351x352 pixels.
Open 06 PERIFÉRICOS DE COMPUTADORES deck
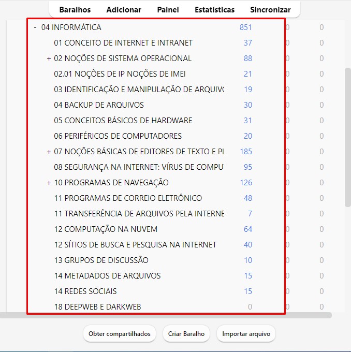click(118, 136)
